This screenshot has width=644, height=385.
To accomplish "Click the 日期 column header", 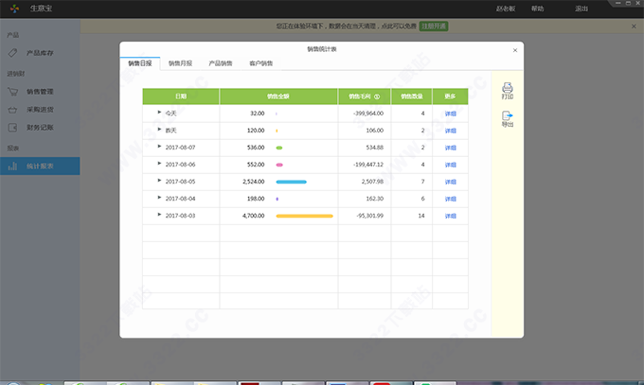I will [181, 96].
